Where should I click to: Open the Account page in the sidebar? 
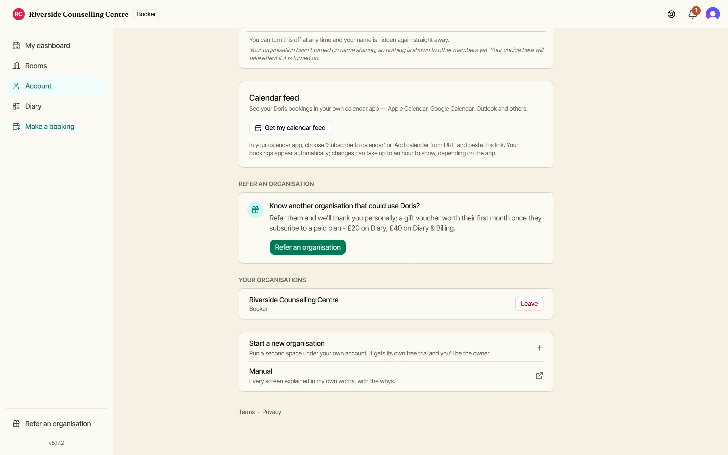[x=56, y=86]
